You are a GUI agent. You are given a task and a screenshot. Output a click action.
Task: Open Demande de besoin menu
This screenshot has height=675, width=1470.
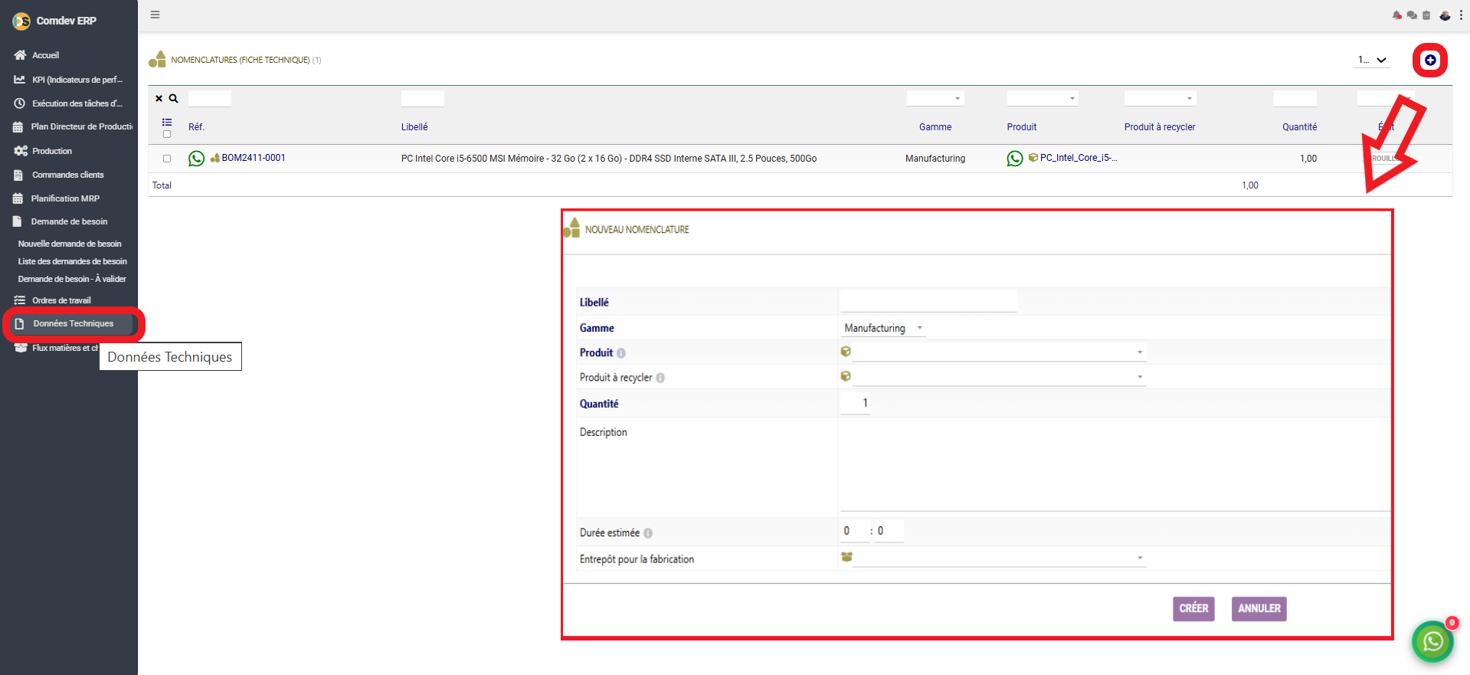point(69,221)
